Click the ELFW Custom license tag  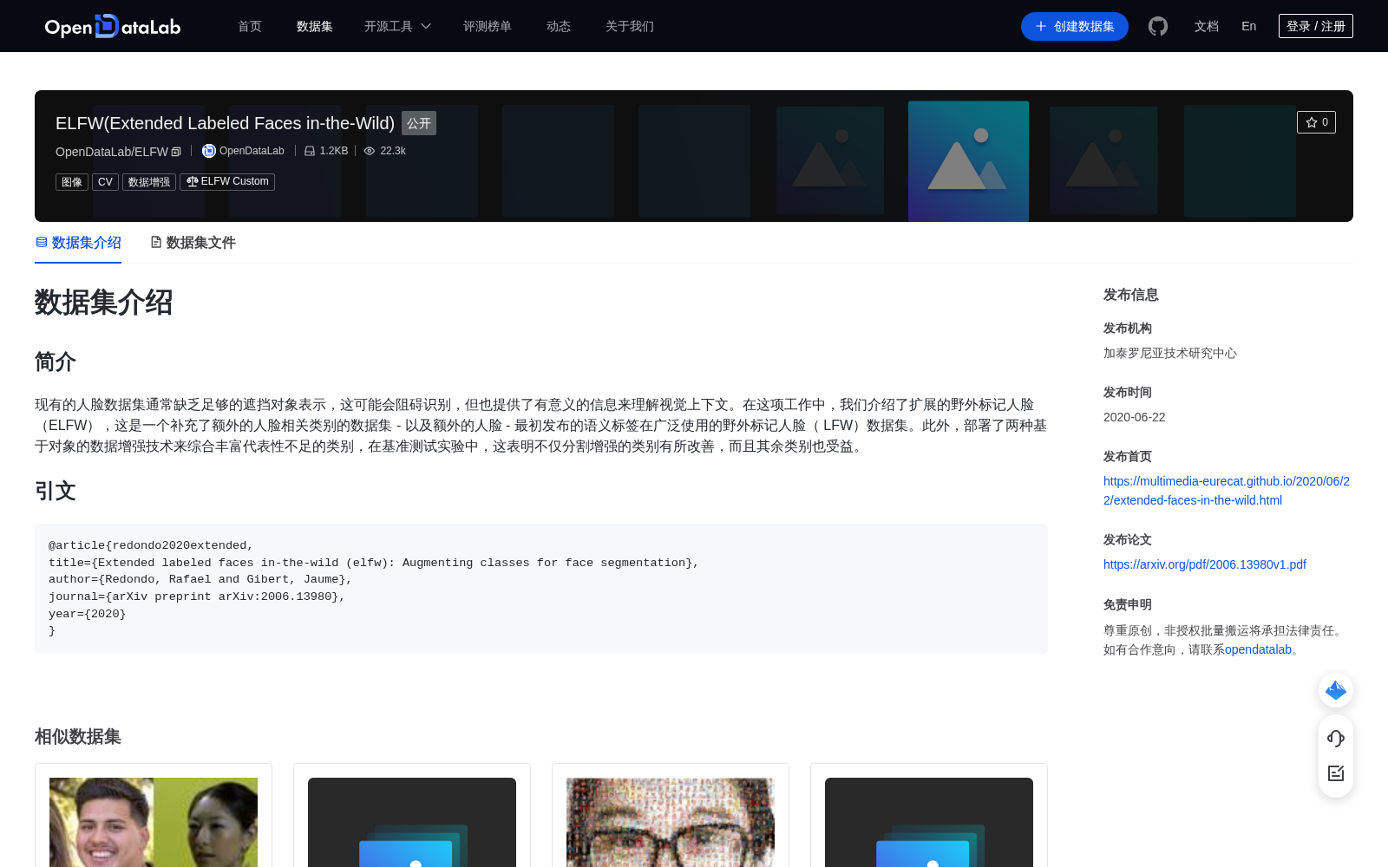coord(227,182)
